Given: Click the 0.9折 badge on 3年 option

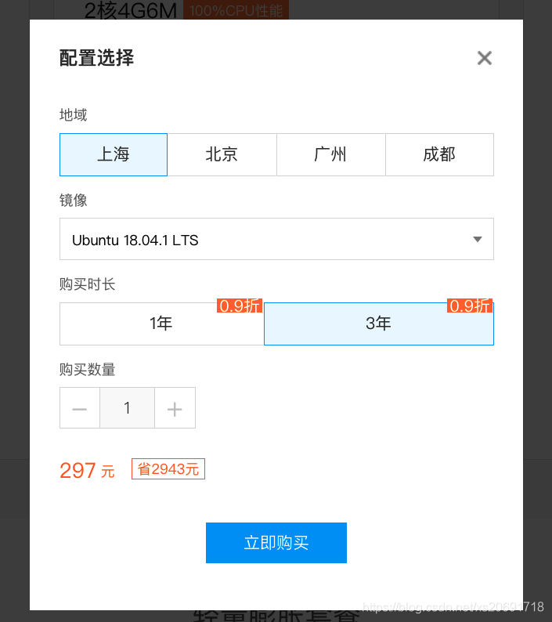Looking at the screenshot, I should (470, 306).
